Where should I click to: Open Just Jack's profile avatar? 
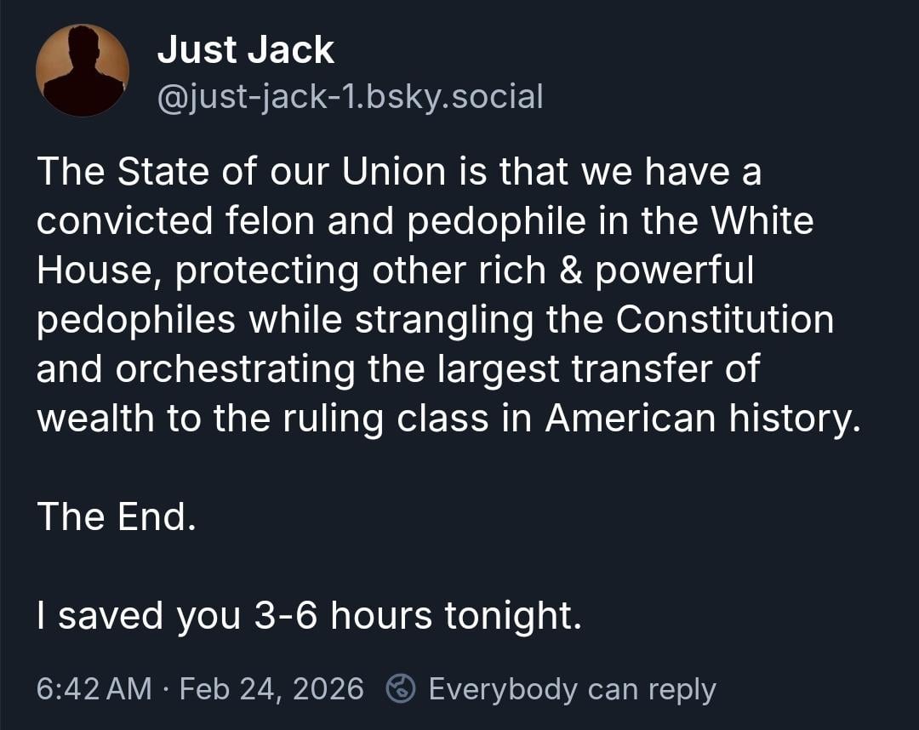(83, 70)
